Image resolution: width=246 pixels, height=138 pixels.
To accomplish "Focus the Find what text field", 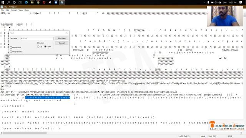I will click(37, 38).
